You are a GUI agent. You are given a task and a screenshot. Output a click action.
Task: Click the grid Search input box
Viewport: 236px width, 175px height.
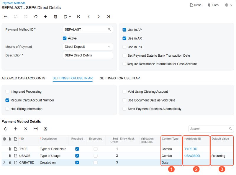pyautogui.click(x=211, y=129)
